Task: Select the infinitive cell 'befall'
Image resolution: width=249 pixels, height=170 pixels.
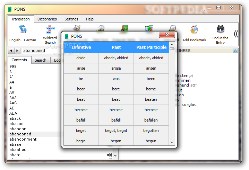Action: coord(81,120)
